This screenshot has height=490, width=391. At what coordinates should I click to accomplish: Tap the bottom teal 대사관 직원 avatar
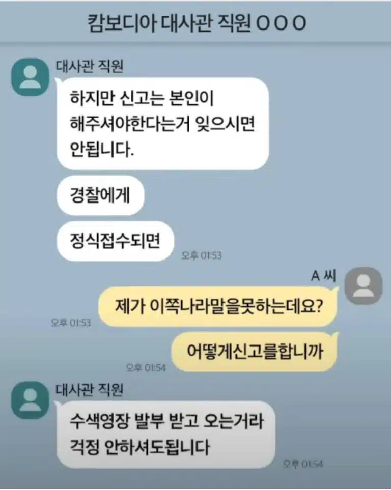click(x=30, y=400)
